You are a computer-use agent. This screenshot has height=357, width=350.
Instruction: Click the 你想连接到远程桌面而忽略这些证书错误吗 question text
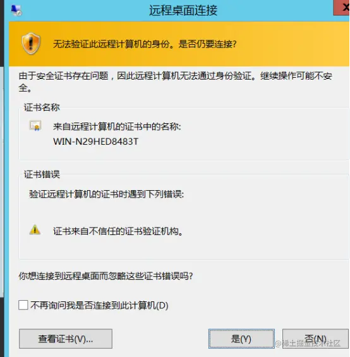(x=106, y=276)
